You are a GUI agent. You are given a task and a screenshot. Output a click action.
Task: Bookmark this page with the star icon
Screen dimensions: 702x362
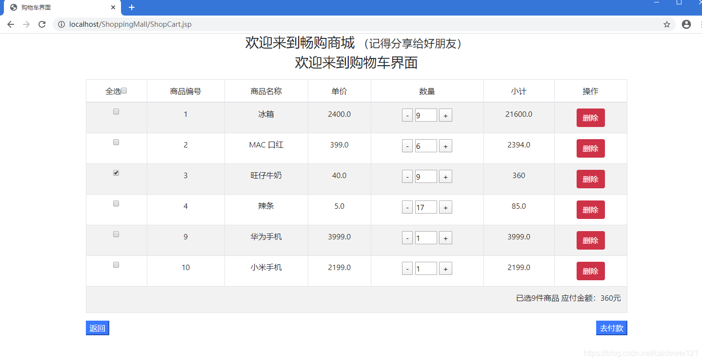tap(667, 24)
